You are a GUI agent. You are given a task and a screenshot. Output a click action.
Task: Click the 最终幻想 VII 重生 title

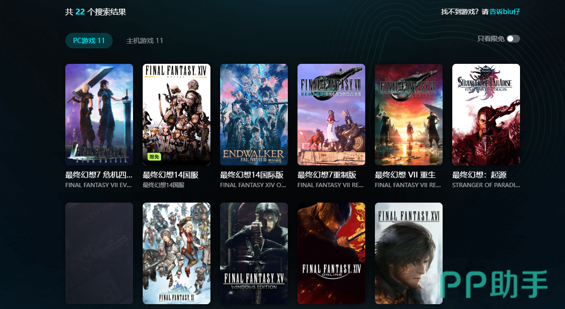pos(405,175)
